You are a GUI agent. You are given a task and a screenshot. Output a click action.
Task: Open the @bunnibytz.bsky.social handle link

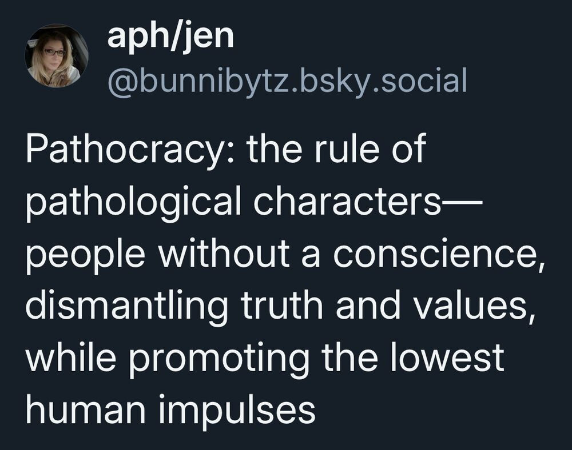click(x=288, y=81)
